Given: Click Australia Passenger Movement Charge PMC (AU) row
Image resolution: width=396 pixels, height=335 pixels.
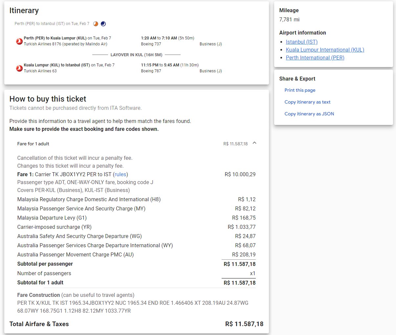Looking at the screenshot, I should coord(136,254).
